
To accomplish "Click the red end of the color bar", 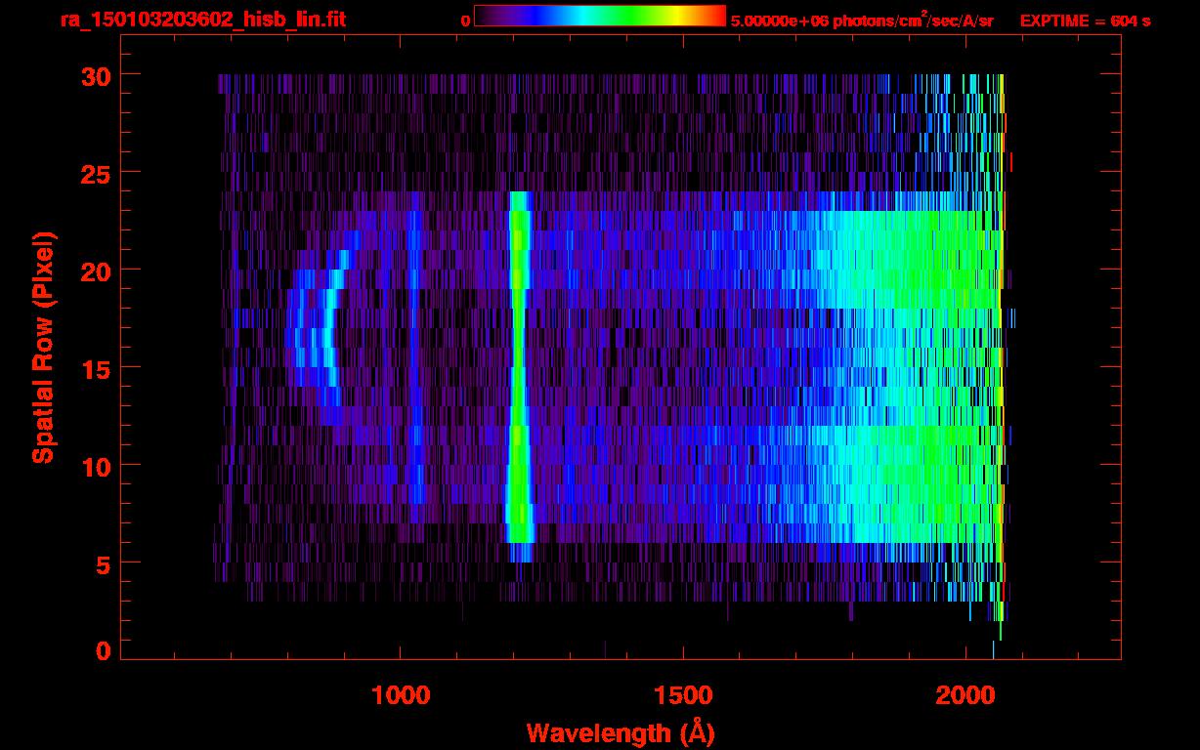I will pyautogui.click(x=714, y=17).
